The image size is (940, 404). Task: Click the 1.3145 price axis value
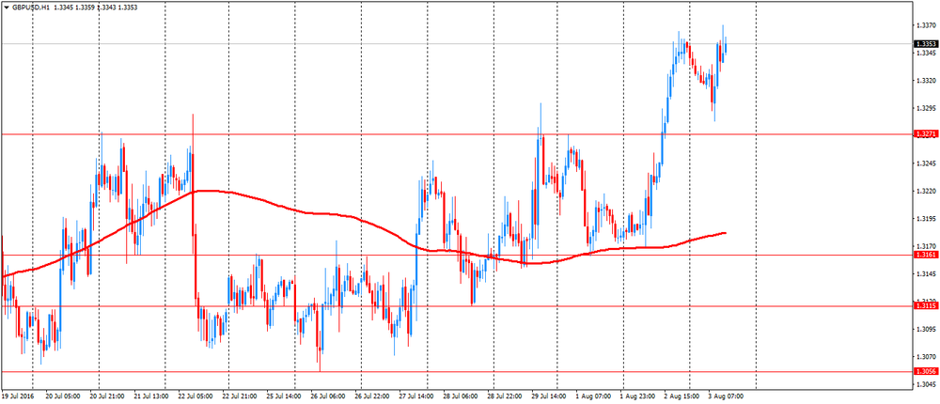tap(926, 274)
